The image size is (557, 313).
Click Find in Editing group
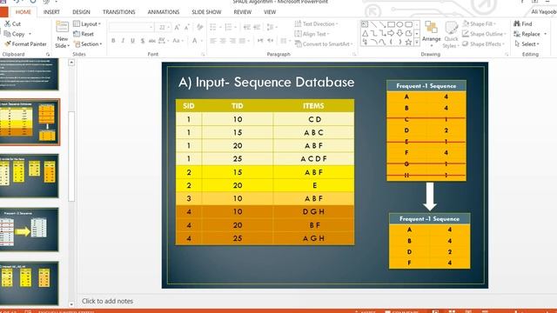[x=523, y=23]
